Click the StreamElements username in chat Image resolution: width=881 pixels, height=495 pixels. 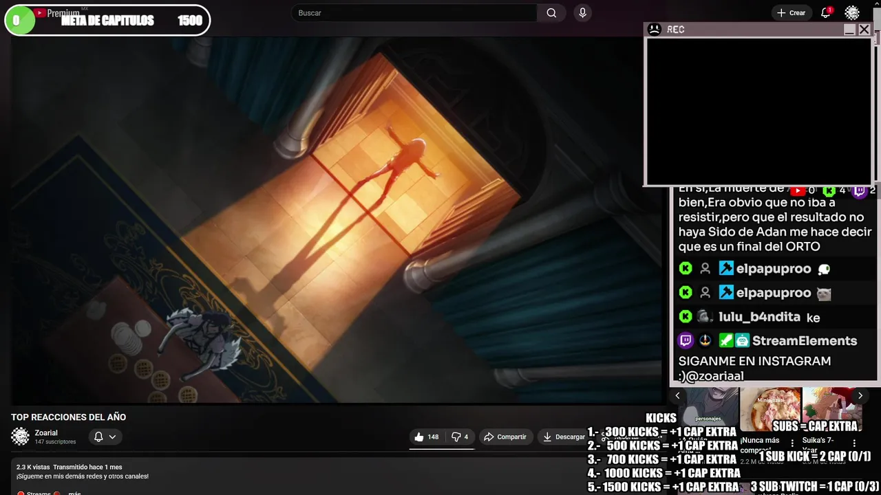(x=805, y=340)
